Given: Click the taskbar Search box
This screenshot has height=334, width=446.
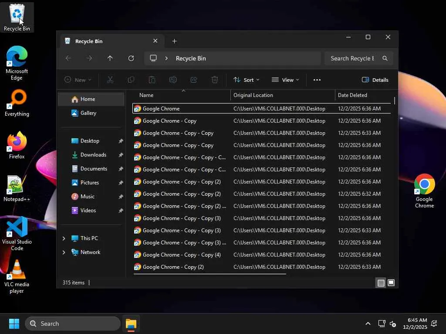Looking at the screenshot, I should [73, 324].
